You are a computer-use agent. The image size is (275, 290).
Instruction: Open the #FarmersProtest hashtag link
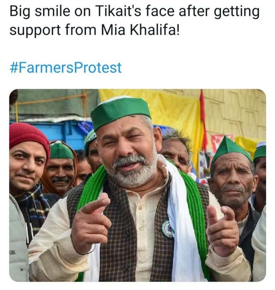click(x=66, y=68)
